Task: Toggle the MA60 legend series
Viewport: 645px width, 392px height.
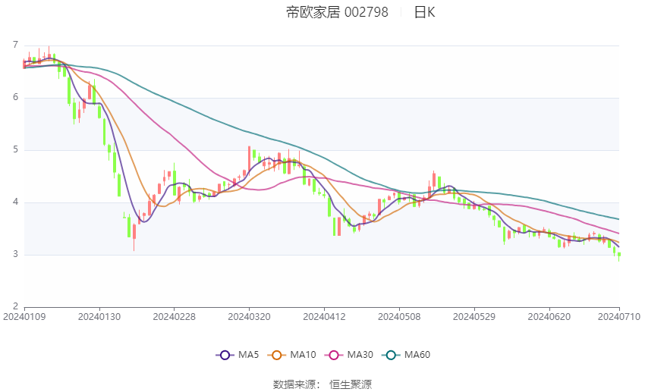Action: coord(406,355)
